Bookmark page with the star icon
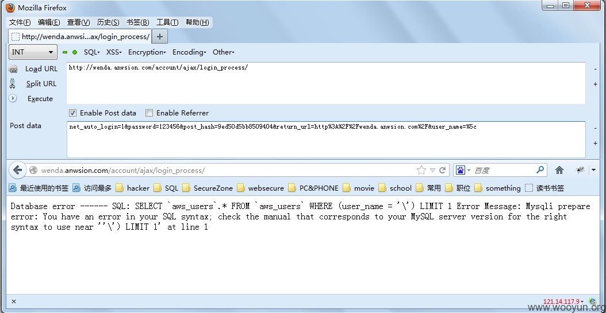 [421, 170]
